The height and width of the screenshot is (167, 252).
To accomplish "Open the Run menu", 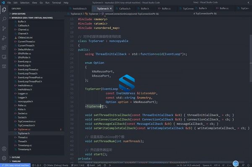I will click(47, 3).
